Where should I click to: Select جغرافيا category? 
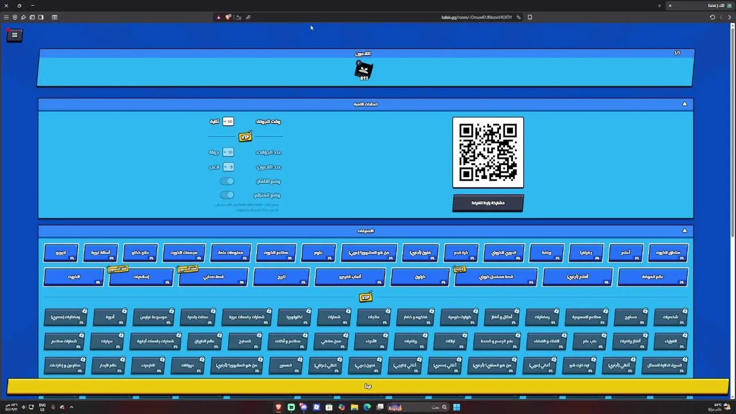tap(586, 253)
